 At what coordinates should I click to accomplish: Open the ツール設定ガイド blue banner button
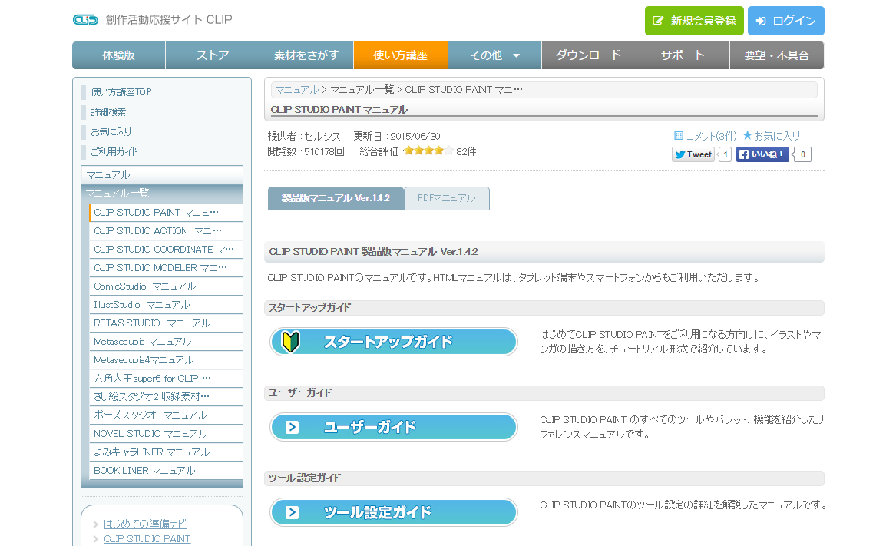394,512
